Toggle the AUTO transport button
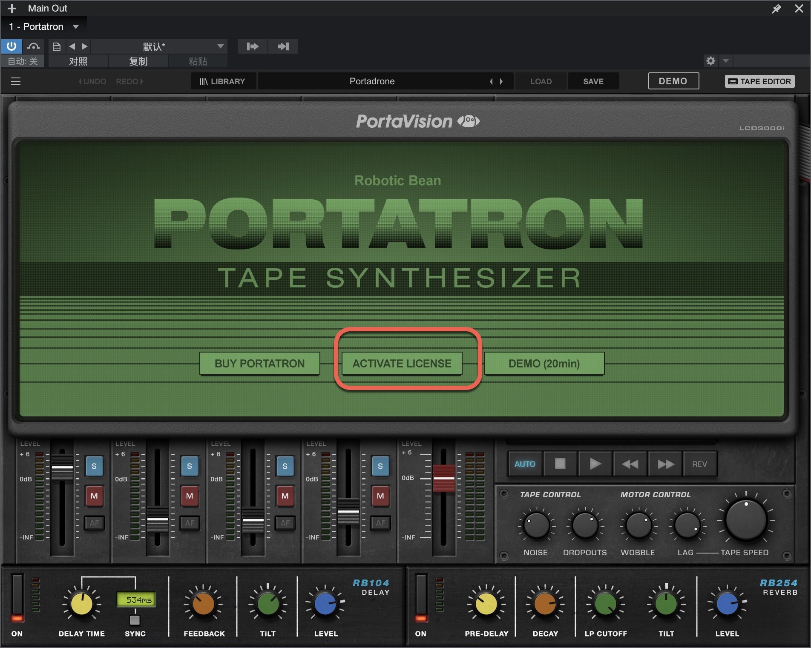The image size is (811, 648). [x=525, y=464]
